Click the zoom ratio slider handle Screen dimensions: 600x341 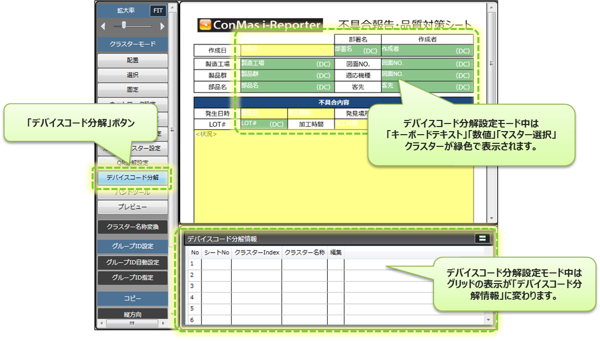tap(124, 25)
